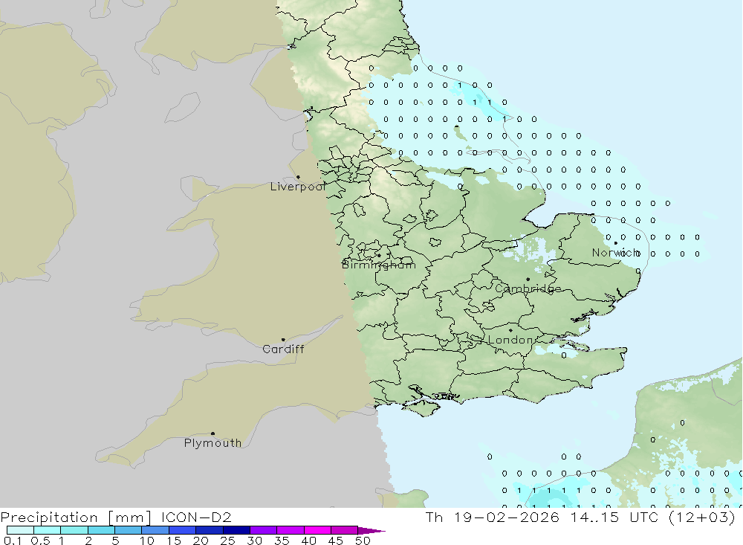Click legend swatch between 45 and 50
The width and height of the screenshot is (743, 545).
pyautogui.click(x=345, y=530)
